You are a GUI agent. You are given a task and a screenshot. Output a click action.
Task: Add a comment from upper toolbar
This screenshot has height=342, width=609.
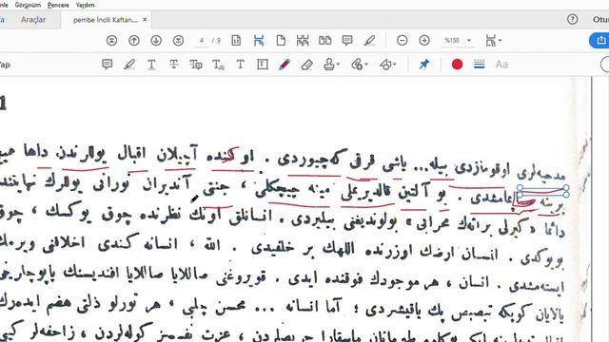[x=347, y=40]
